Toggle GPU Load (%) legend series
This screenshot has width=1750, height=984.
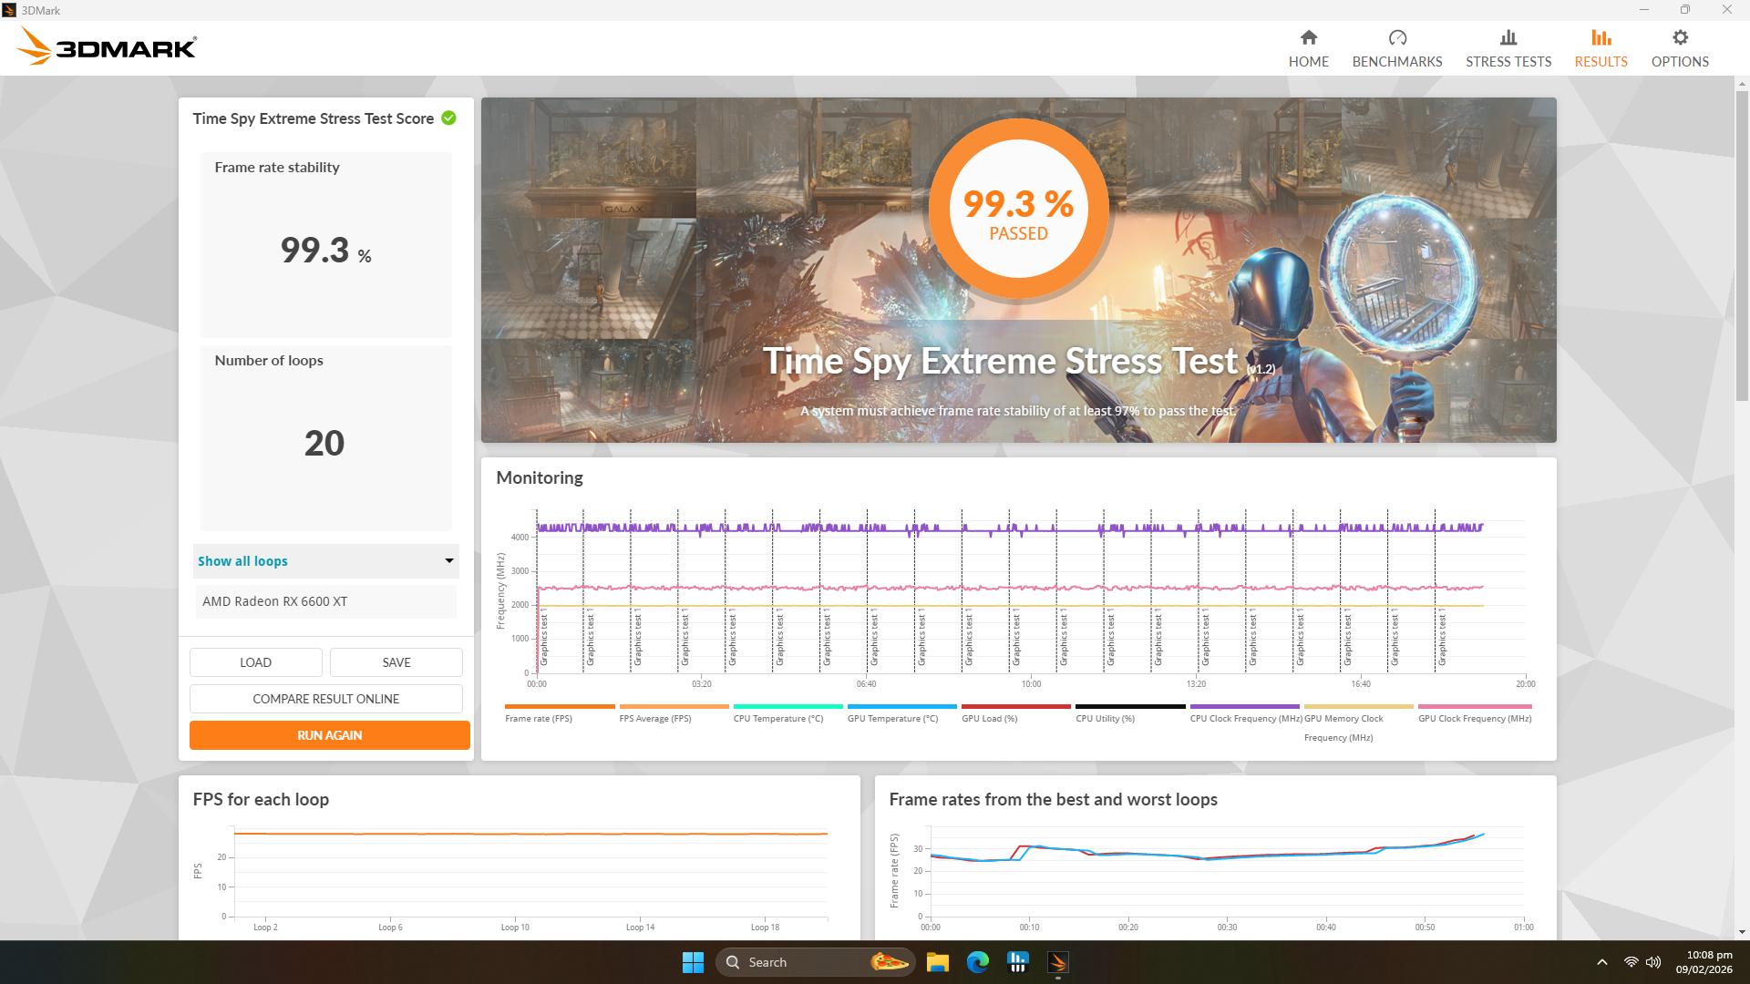[x=1015, y=713]
